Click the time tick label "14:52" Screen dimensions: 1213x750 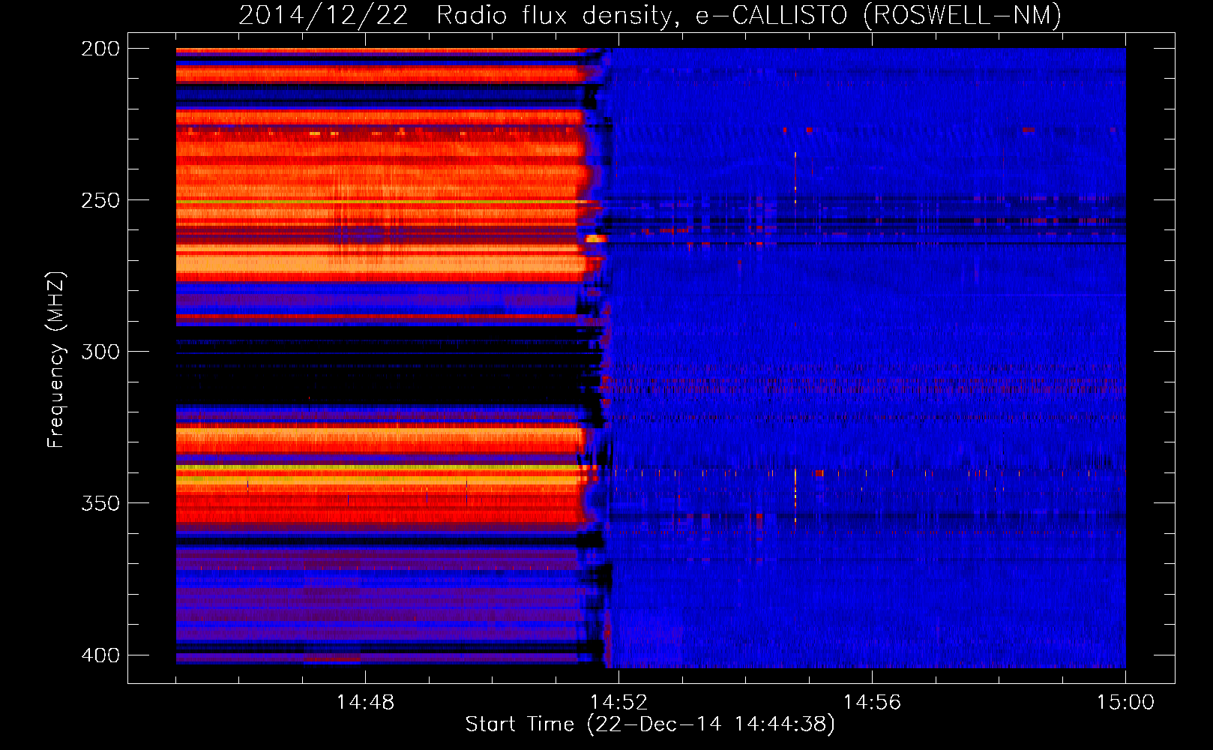[x=618, y=702]
